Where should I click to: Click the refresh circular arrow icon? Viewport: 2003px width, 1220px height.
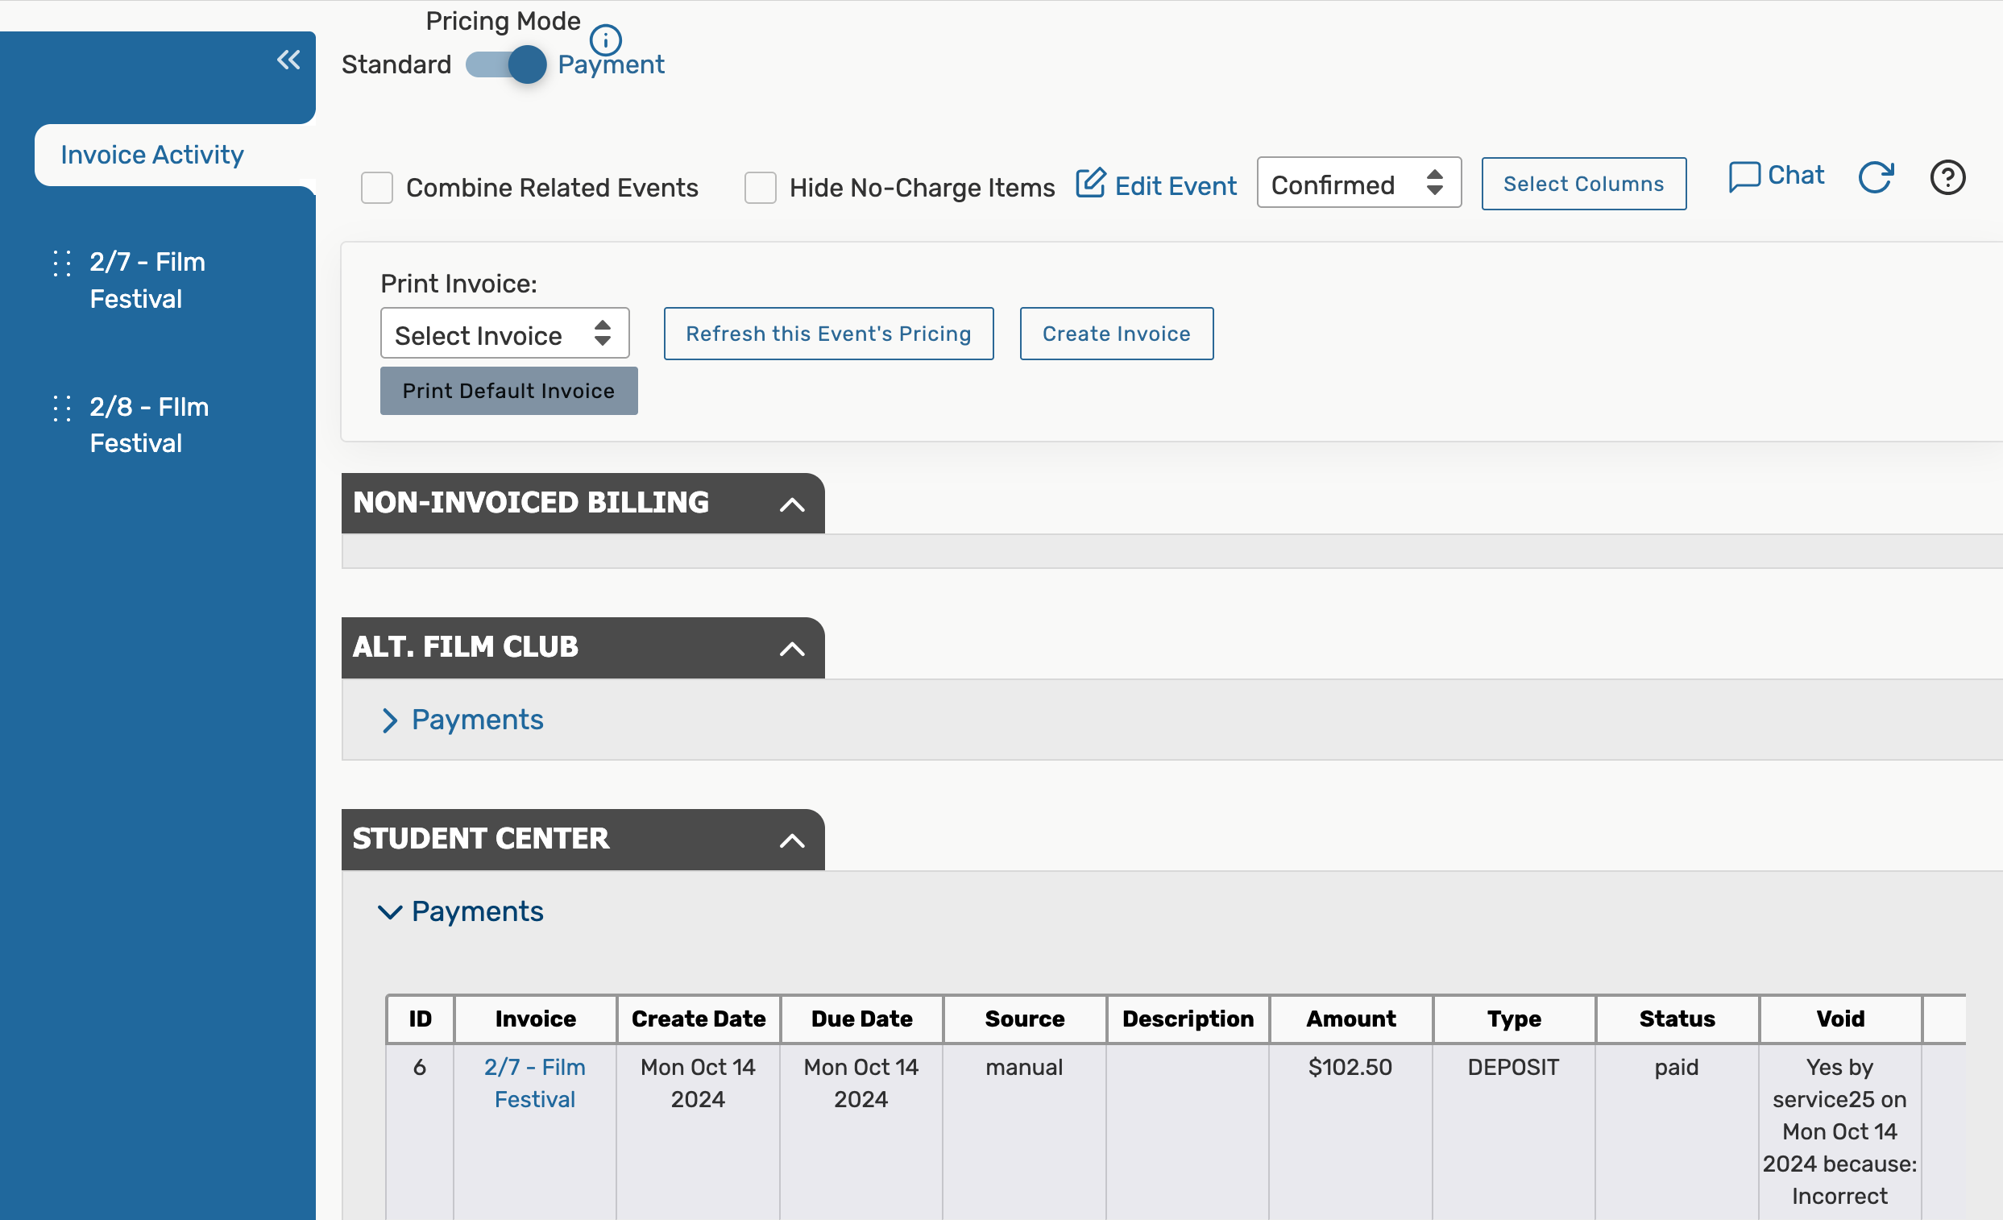[1876, 177]
